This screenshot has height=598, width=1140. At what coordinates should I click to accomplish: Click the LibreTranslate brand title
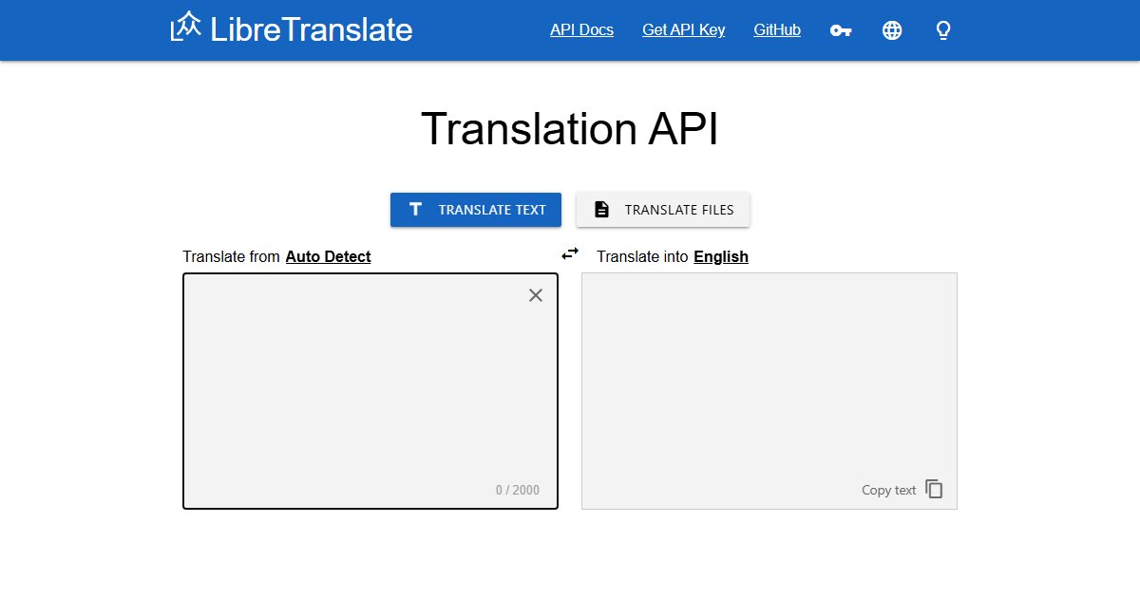312,29
